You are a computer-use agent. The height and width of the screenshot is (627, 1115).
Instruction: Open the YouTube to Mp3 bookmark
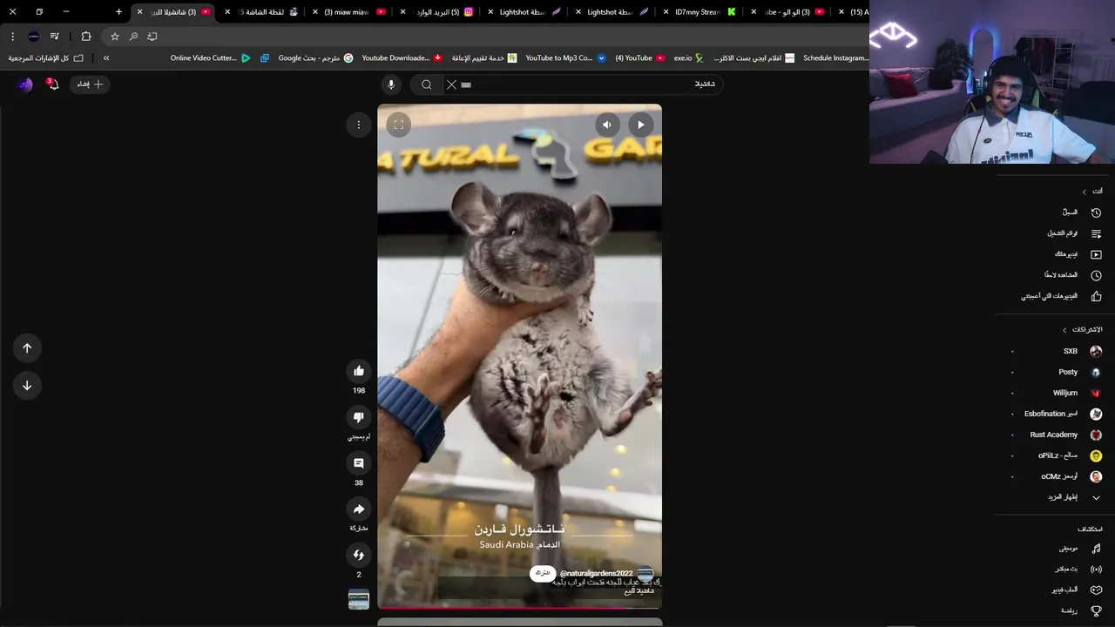[x=566, y=58]
